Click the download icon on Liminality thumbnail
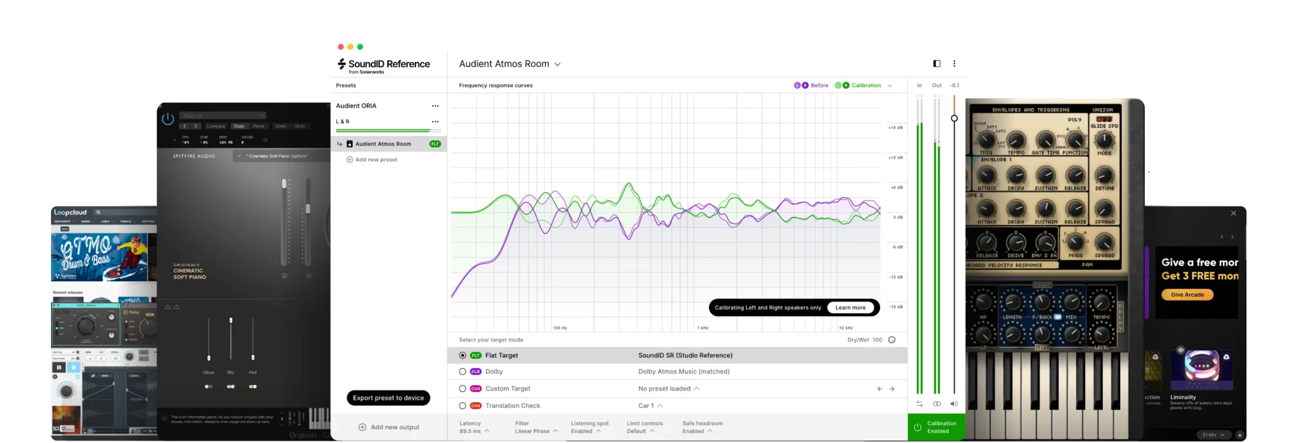The width and height of the screenshot is (1300, 443). tap(1226, 357)
